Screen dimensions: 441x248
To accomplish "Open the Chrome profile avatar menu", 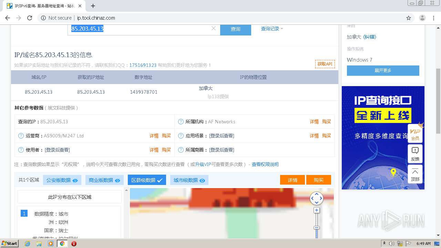I will 422,18.
